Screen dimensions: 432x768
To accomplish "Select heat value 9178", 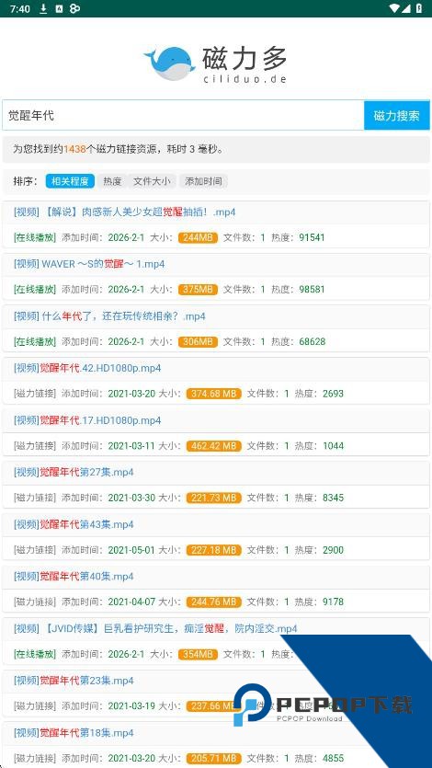I will (x=333, y=602).
